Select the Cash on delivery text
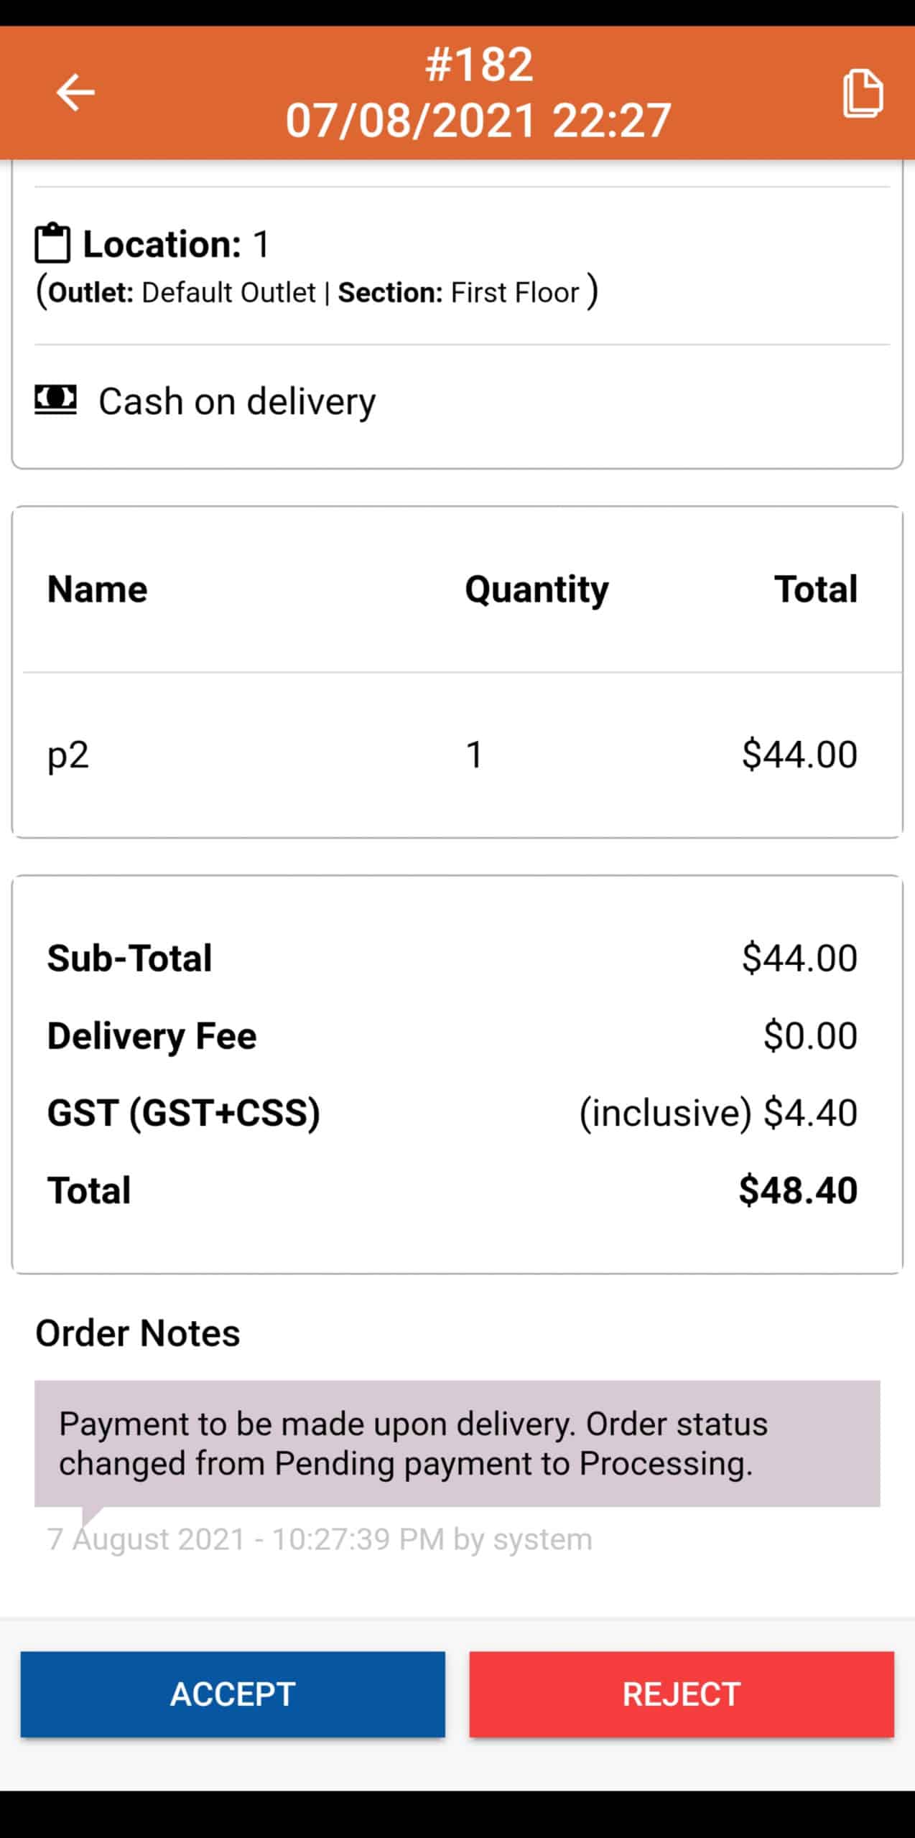This screenshot has width=915, height=1838. tap(237, 401)
